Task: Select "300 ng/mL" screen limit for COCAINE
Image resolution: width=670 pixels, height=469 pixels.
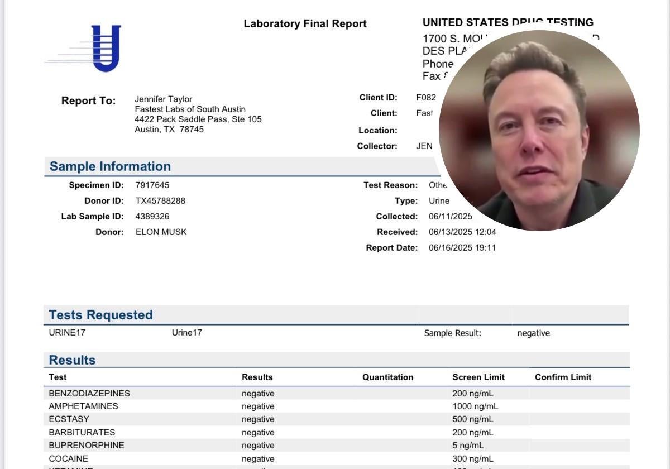Action: coord(473,459)
